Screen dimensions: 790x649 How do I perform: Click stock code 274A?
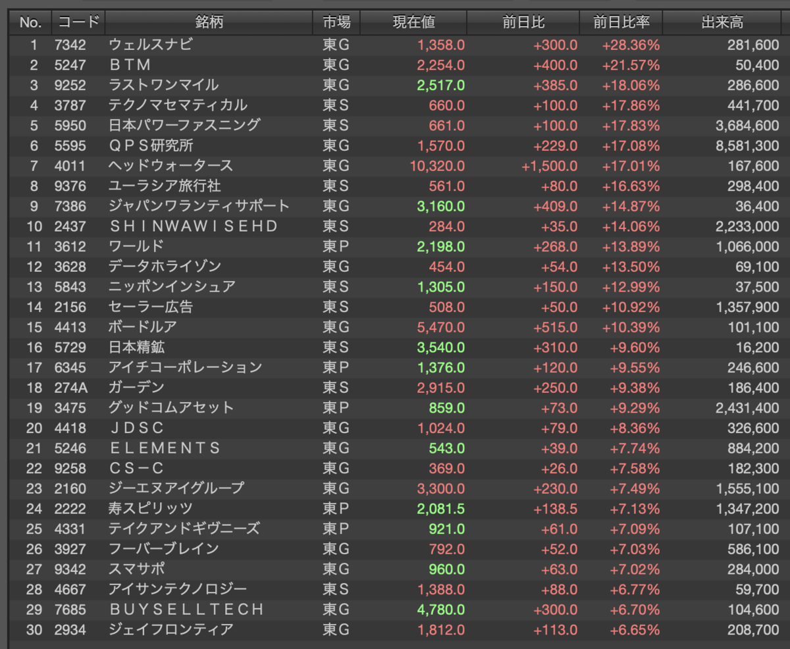click(72, 388)
